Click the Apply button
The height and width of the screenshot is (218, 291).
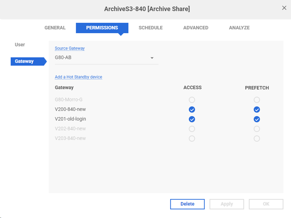coord(227,204)
